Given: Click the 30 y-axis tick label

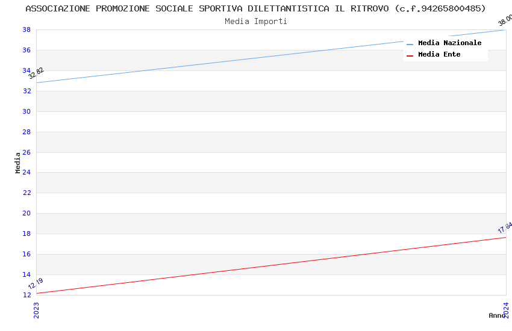Looking at the screenshot, I should coord(27,112).
